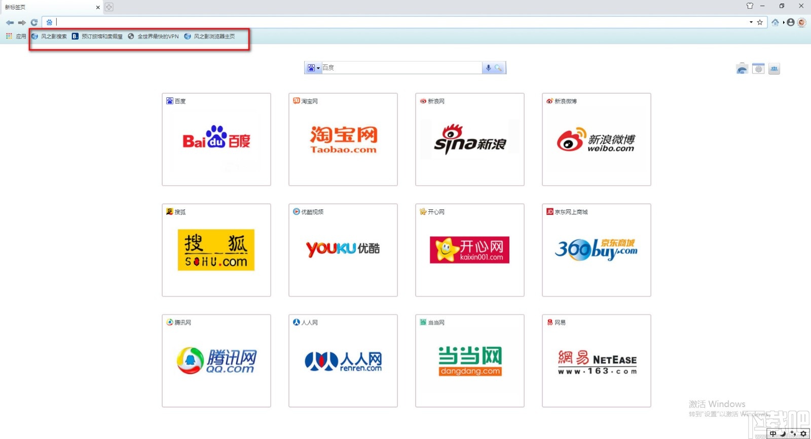
Task: Open the 网易 NetEase tile
Action: [x=597, y=360]
